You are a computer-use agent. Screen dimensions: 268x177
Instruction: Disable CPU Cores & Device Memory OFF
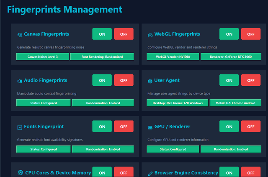point(124,172)
